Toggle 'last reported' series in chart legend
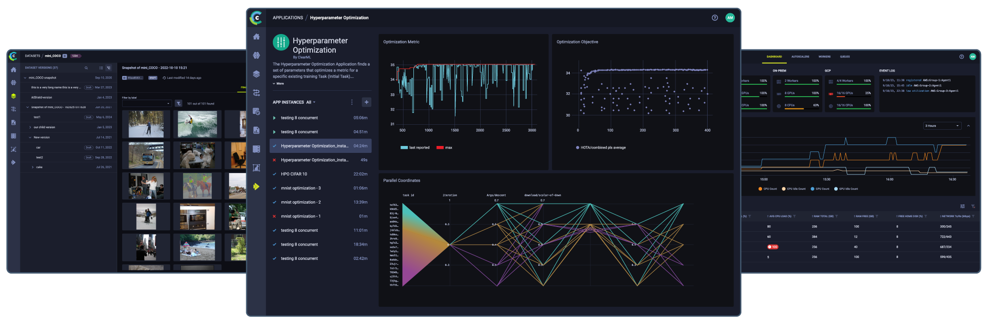Viewport: 989px width, 325px height. [x=415, y=147]
